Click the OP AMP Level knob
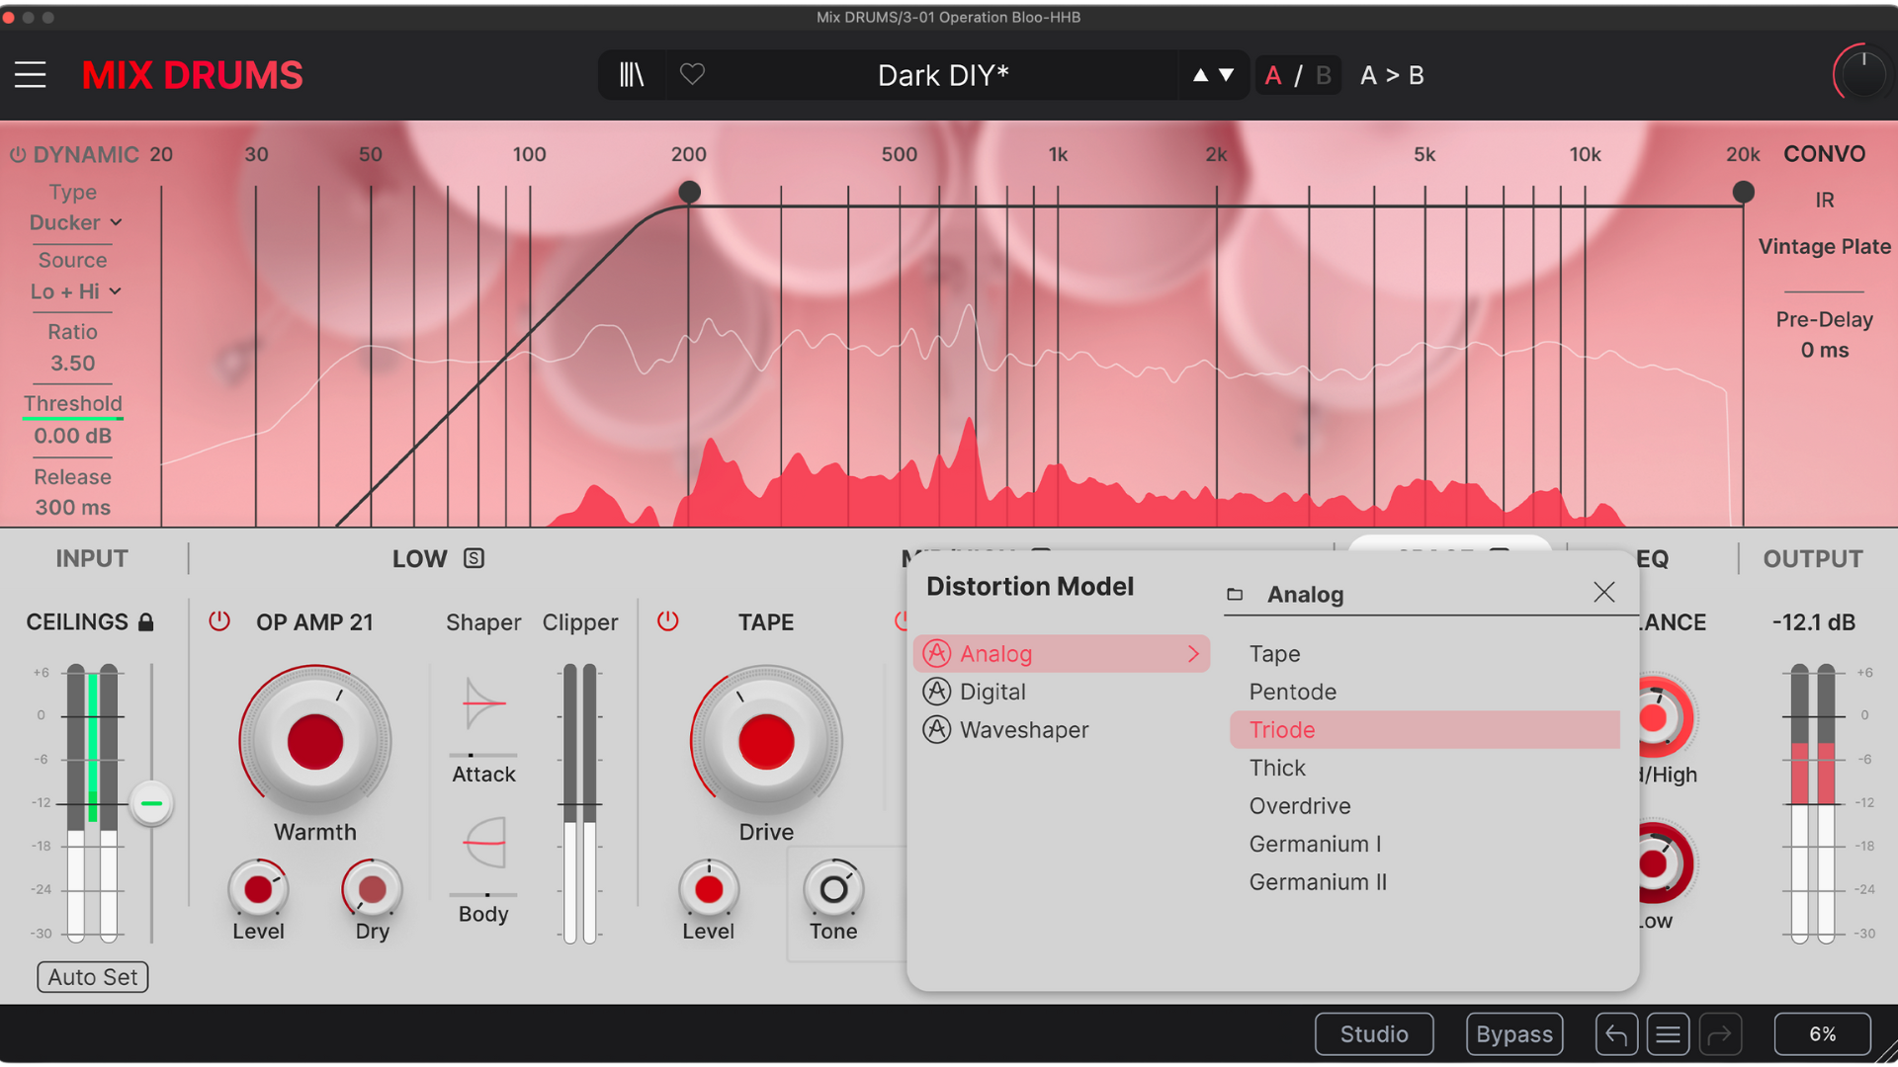 pyautogui.click(x=258, y=888)
